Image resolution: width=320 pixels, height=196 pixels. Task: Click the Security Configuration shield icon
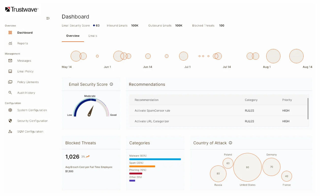tap(10, 121)
